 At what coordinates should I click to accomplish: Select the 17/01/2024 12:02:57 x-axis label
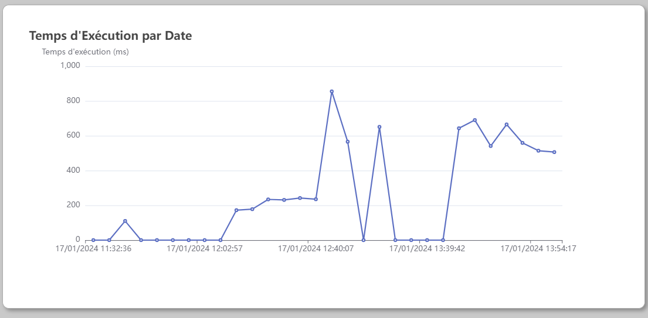coord(205,248)
